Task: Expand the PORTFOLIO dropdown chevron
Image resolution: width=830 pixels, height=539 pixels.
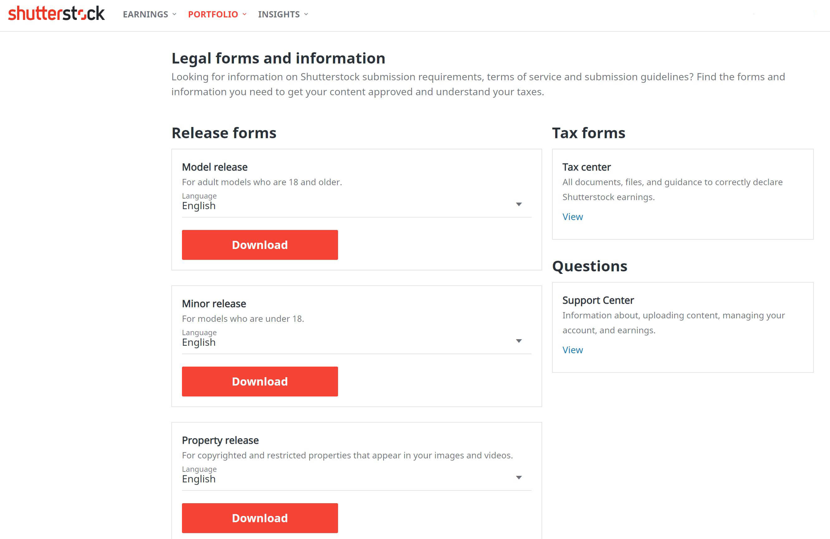Action: [245, 14]
